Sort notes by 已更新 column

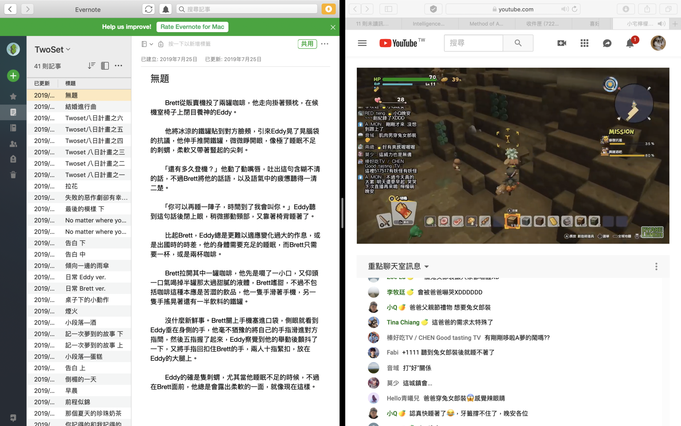[x=42, y=83]
